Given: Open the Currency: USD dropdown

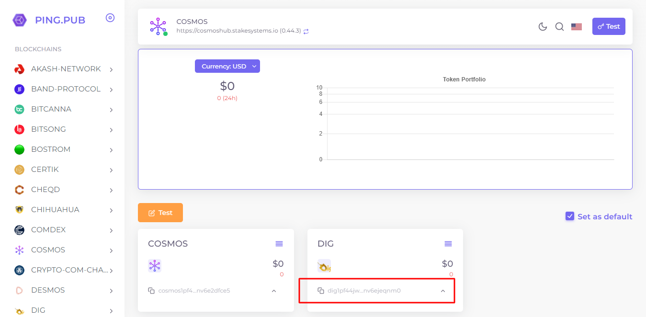Looking at the screenshot, I should click(x=227, y=66).
